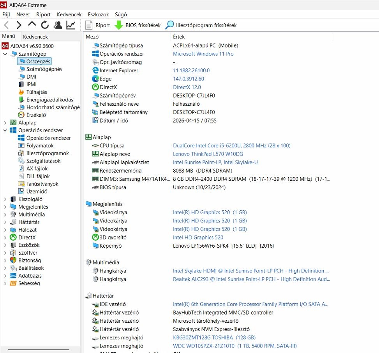Viewport: 379px width, 353px height.
Task: Open the Riport toolbar button
Action: tap(98, 25)
